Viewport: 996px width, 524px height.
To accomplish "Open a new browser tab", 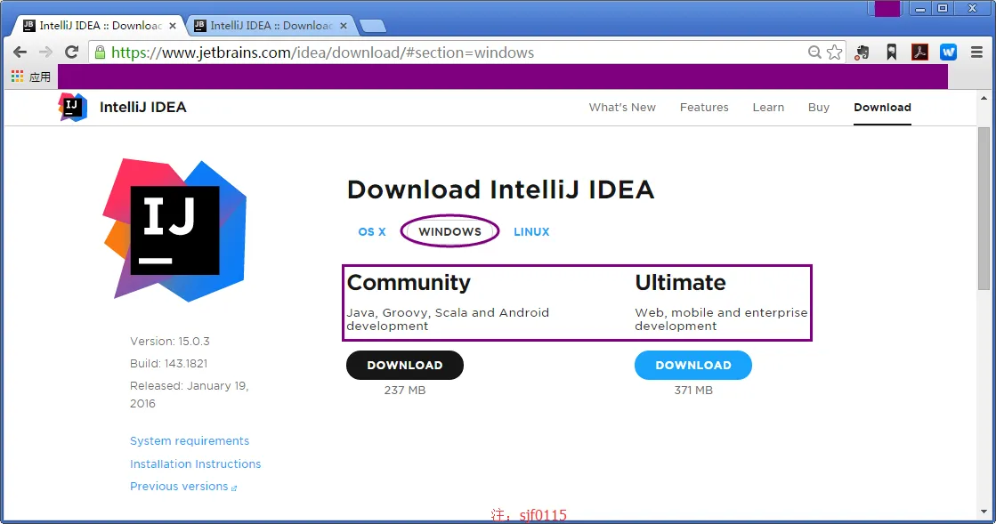I will (373, 26).
